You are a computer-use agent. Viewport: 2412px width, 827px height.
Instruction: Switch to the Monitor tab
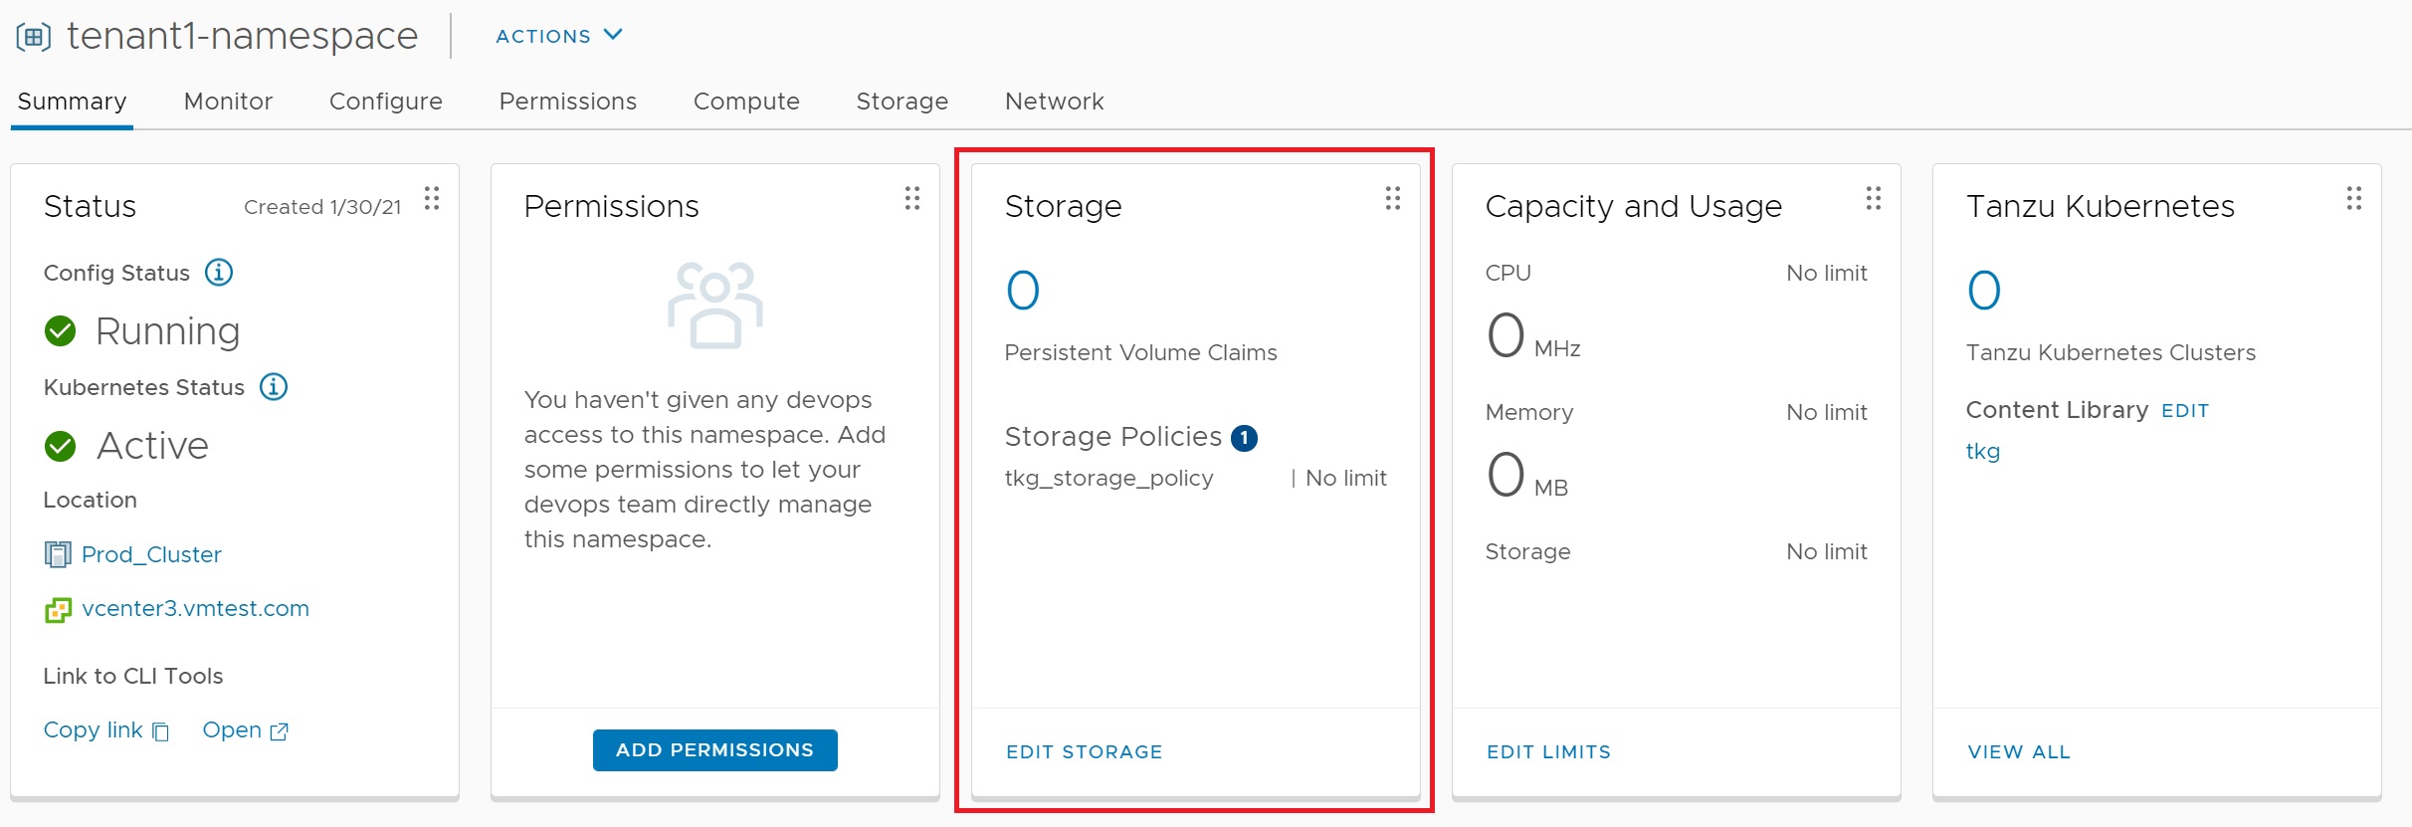pos(228,102)
